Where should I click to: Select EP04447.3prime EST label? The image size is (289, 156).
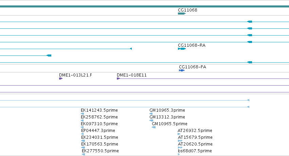98,131
